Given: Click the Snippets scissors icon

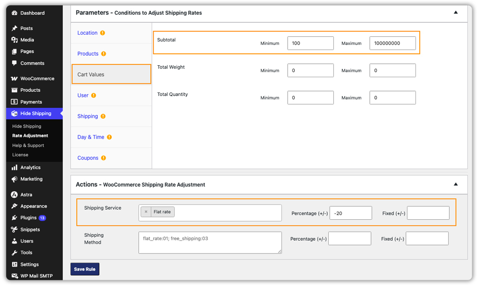Looking at the screenshot, I should [x=14, y=229].
